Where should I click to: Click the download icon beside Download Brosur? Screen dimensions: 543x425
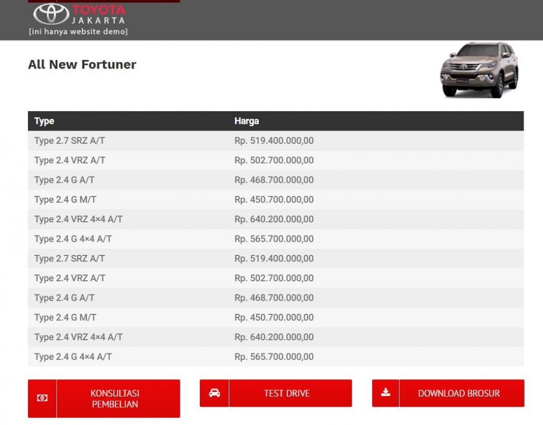tap(386, 392)
